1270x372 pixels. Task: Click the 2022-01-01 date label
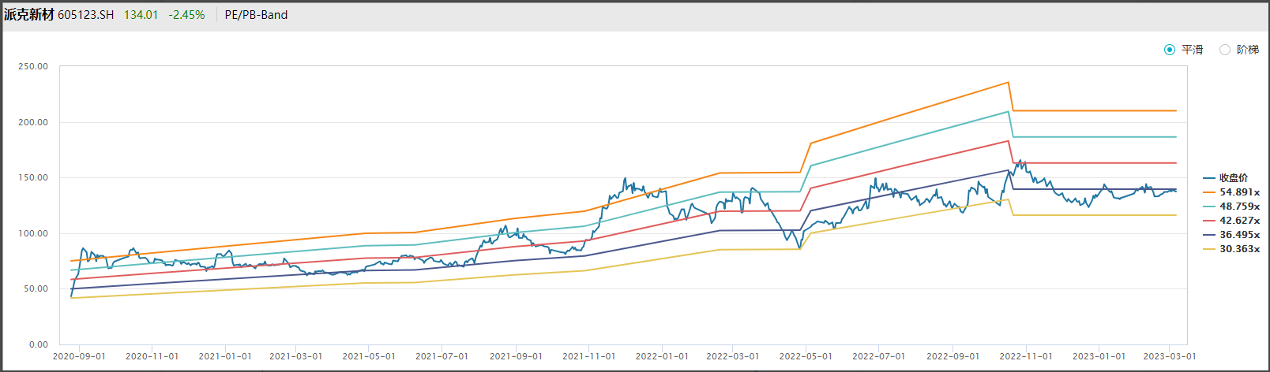pos(662,356)
